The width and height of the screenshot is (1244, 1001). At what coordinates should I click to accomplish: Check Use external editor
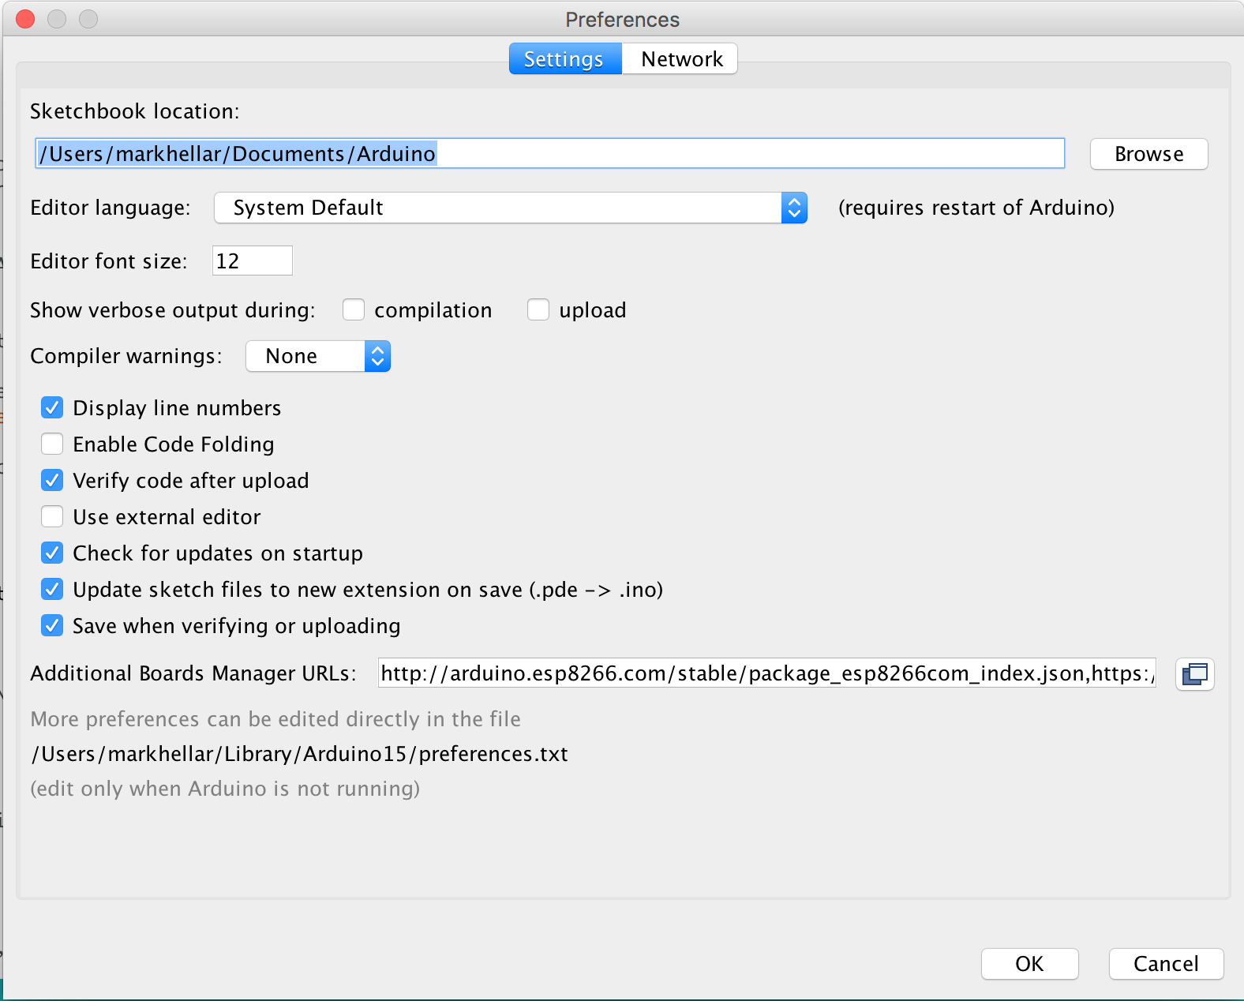click(52, 517)
